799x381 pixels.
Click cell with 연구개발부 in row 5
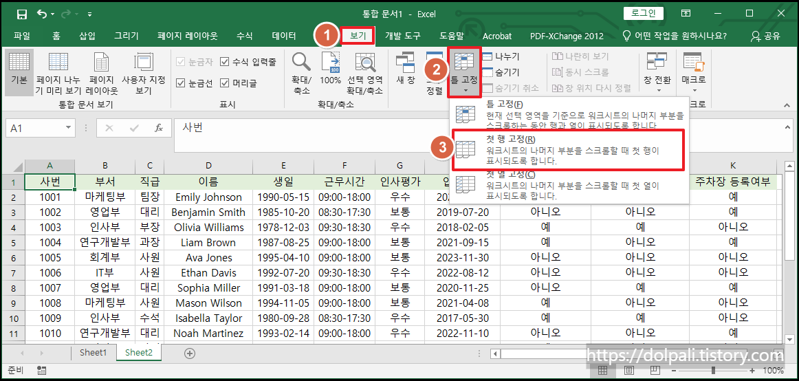[105, 243]
